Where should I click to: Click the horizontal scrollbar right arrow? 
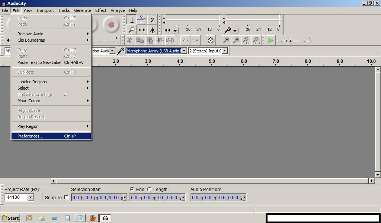372,181
